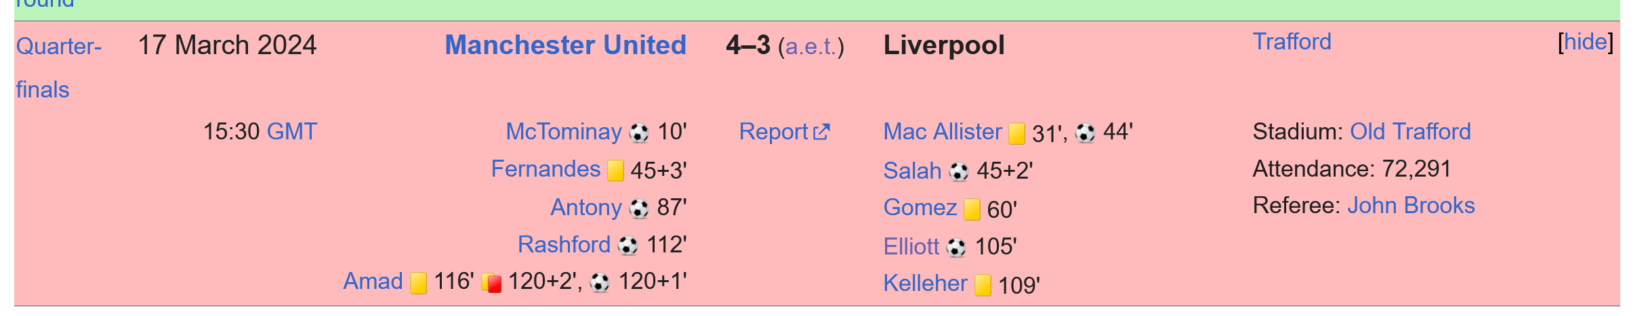Click Fernandes's yellow card icon

coord(615,171)
